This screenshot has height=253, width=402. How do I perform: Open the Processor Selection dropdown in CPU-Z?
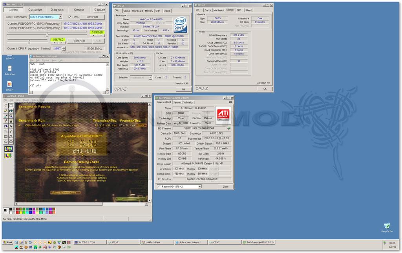pyautogui.click(x=150, y=77)
